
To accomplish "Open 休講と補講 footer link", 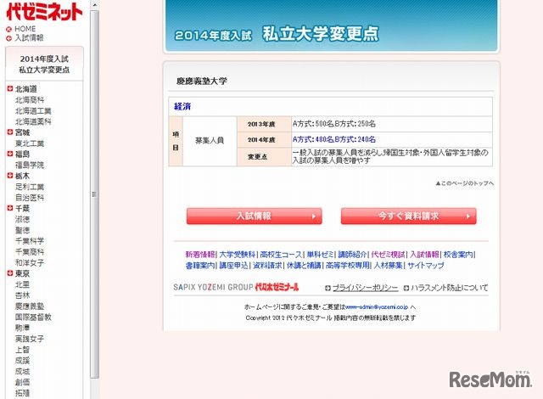I will tap(304, 266).
